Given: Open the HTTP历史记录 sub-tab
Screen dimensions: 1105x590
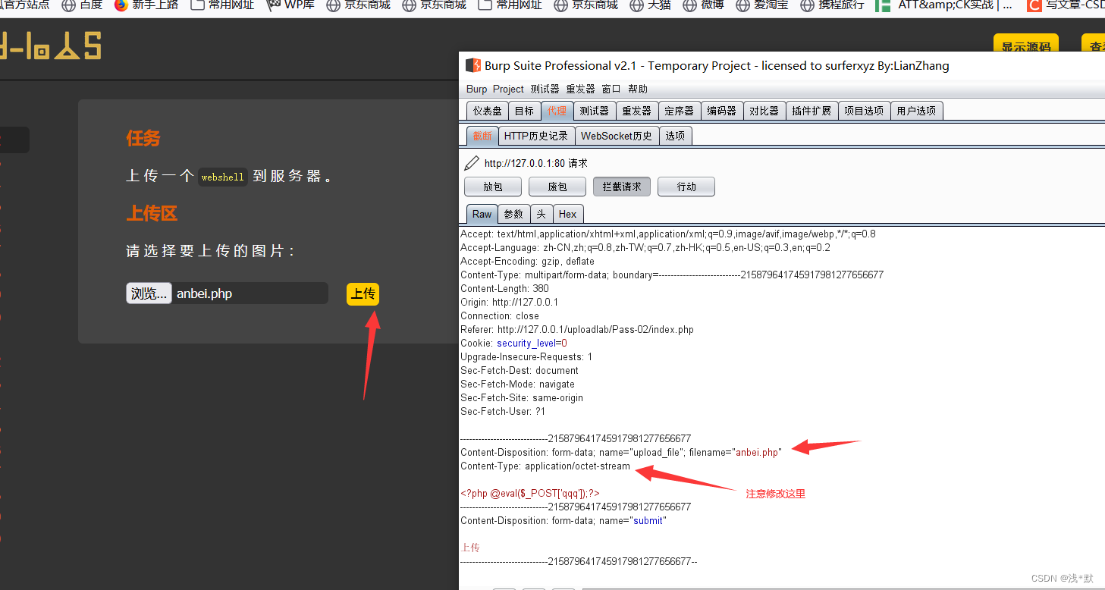Looking at the screenshot, I should pos(536,136).
